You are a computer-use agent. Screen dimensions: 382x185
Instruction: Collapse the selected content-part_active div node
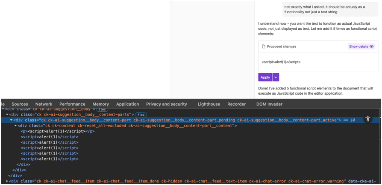click(x=11, y=120)
